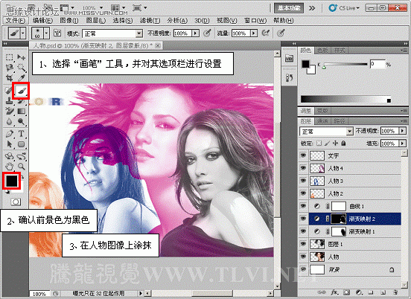
Task: Open layer fill 填充 arrow
Action: (x=402, y=144)
